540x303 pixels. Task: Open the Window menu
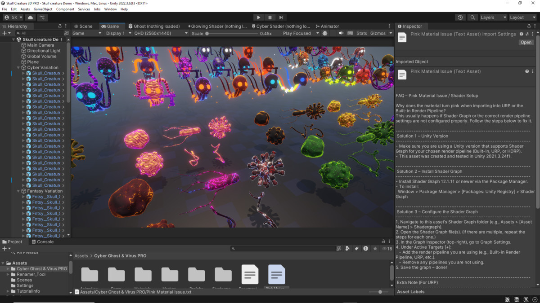110,9
